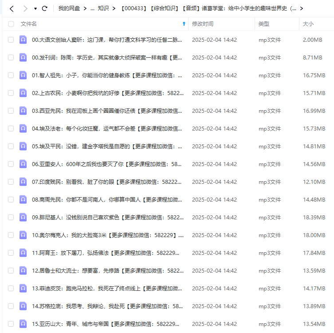The height and width of the screenshot is (333, 334).
Task: Go back with the left arrow button
Action: 12,9
